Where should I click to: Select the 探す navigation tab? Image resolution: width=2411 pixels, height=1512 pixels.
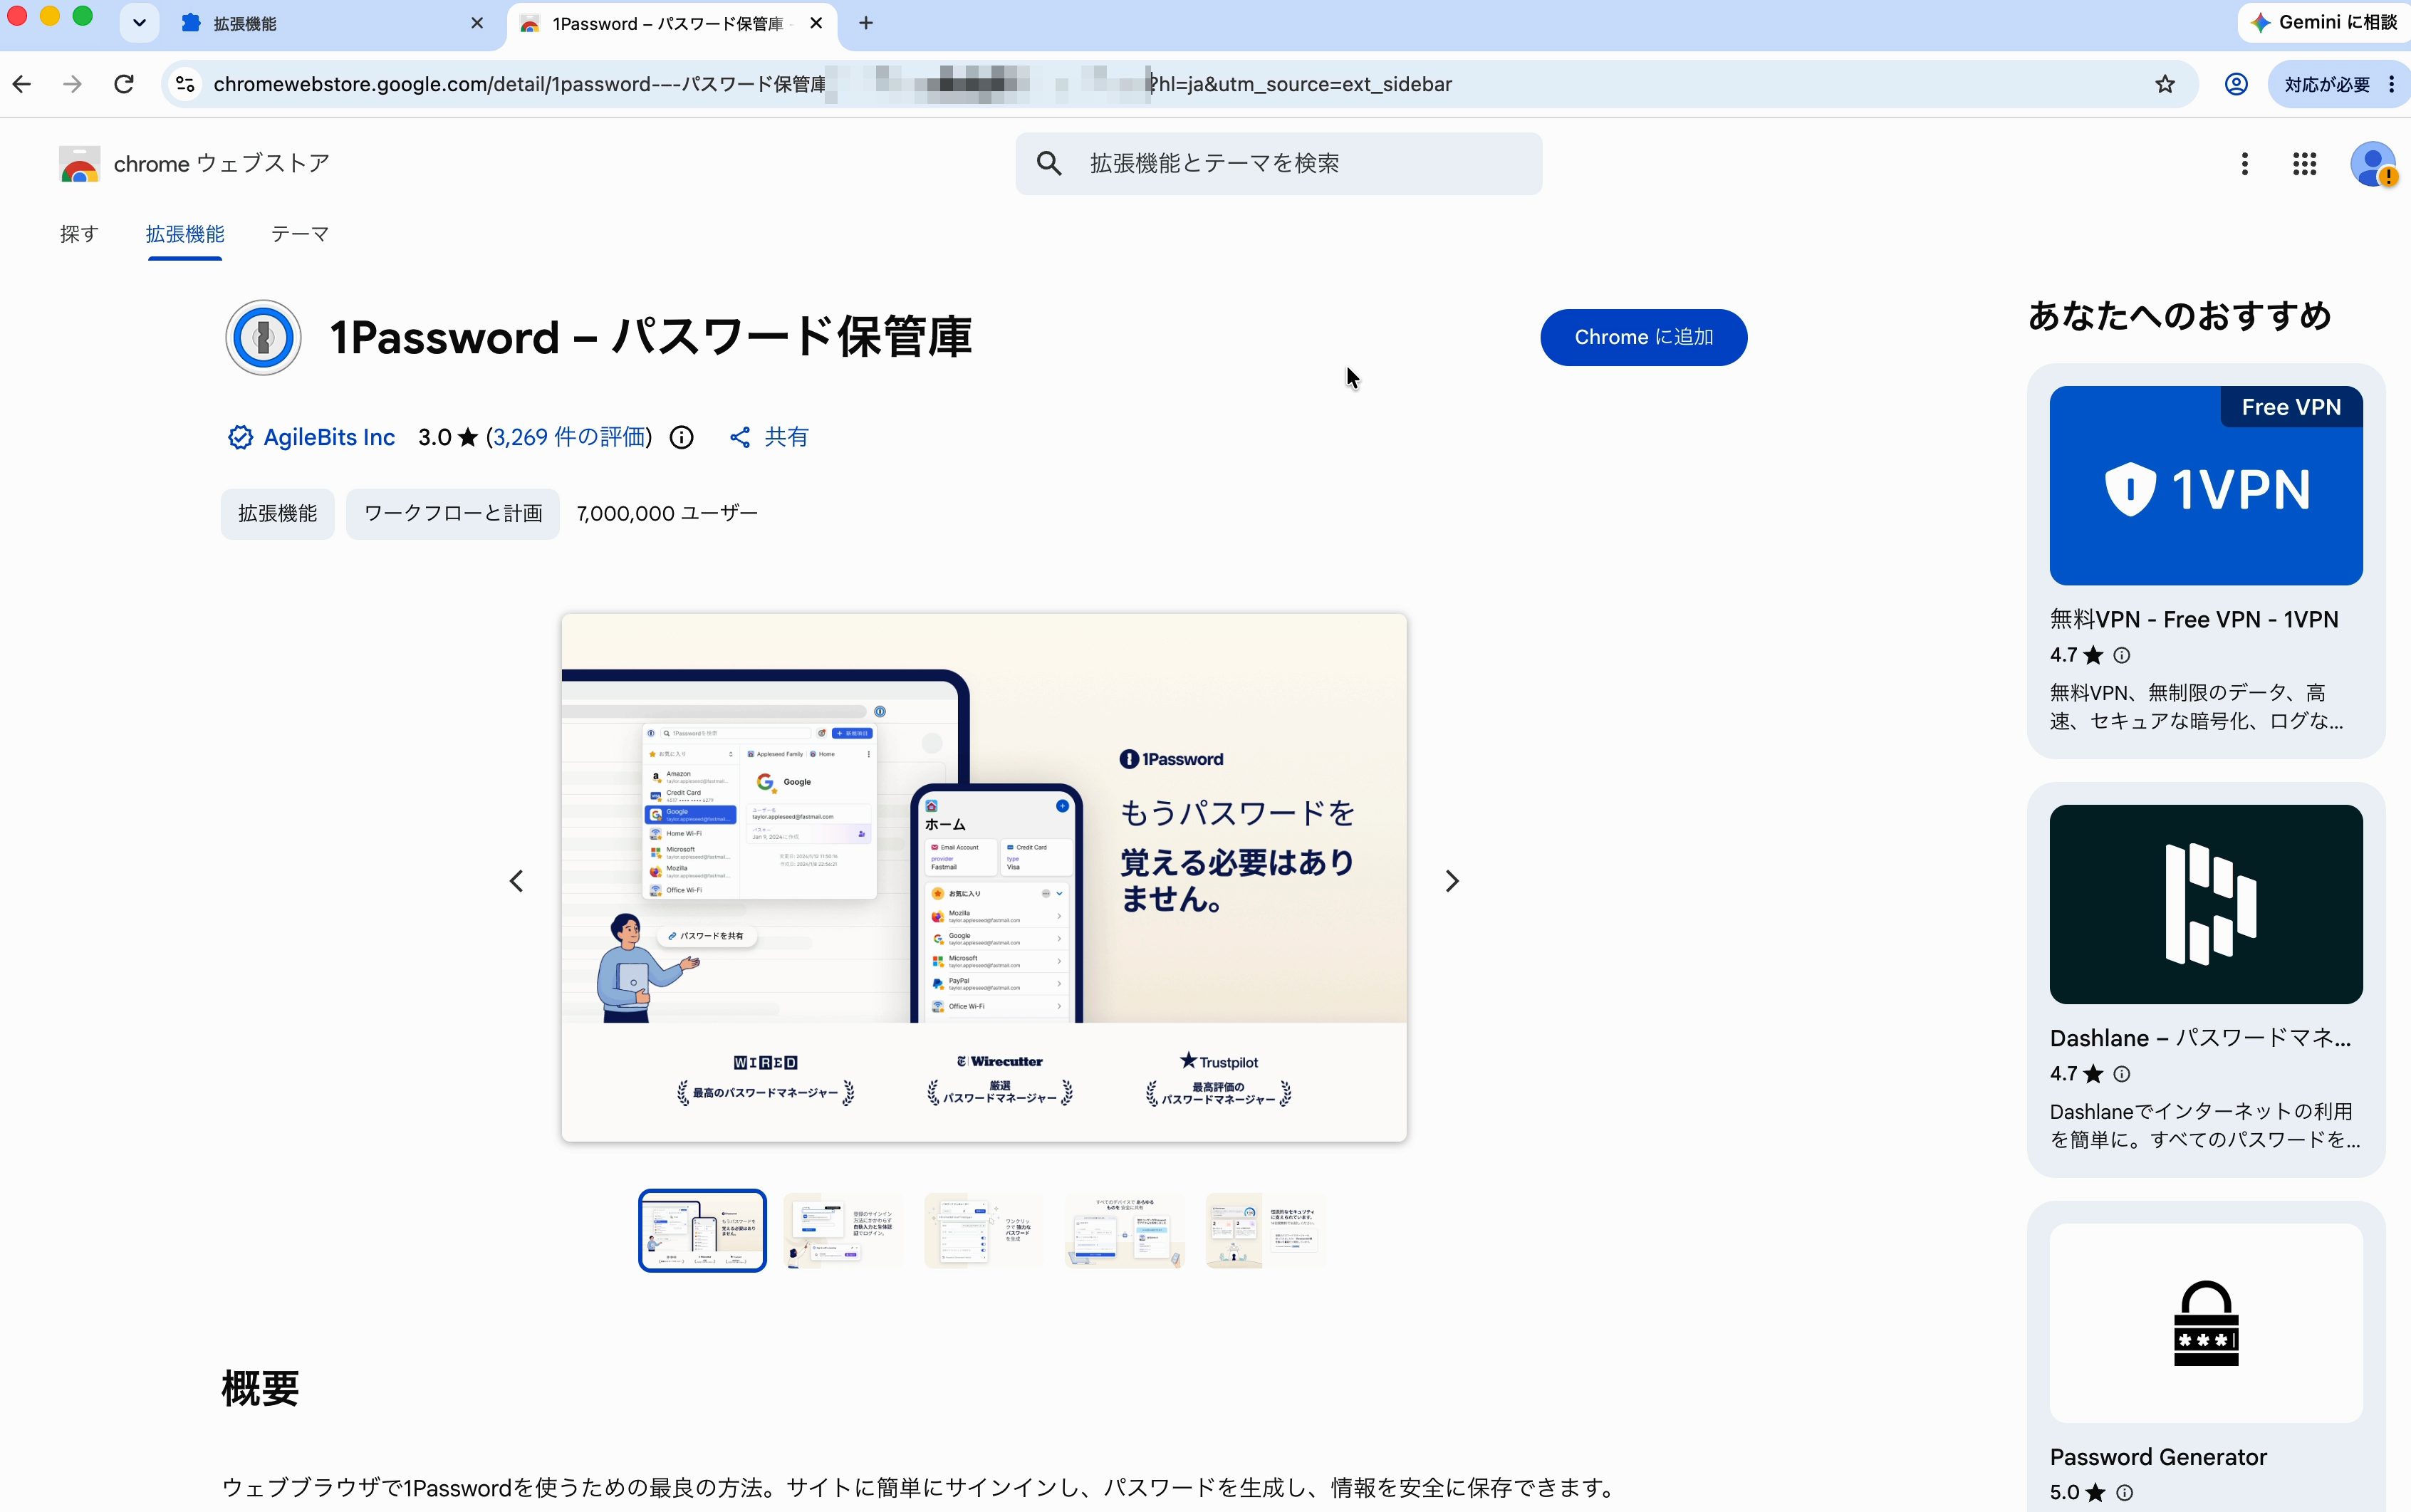tap(79, 234)
